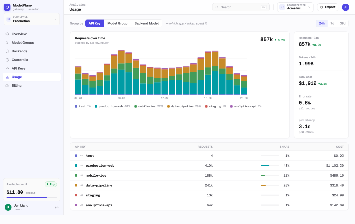Click the Backends shield icon
Screen dimensions: 355x224
click(7, 51)
